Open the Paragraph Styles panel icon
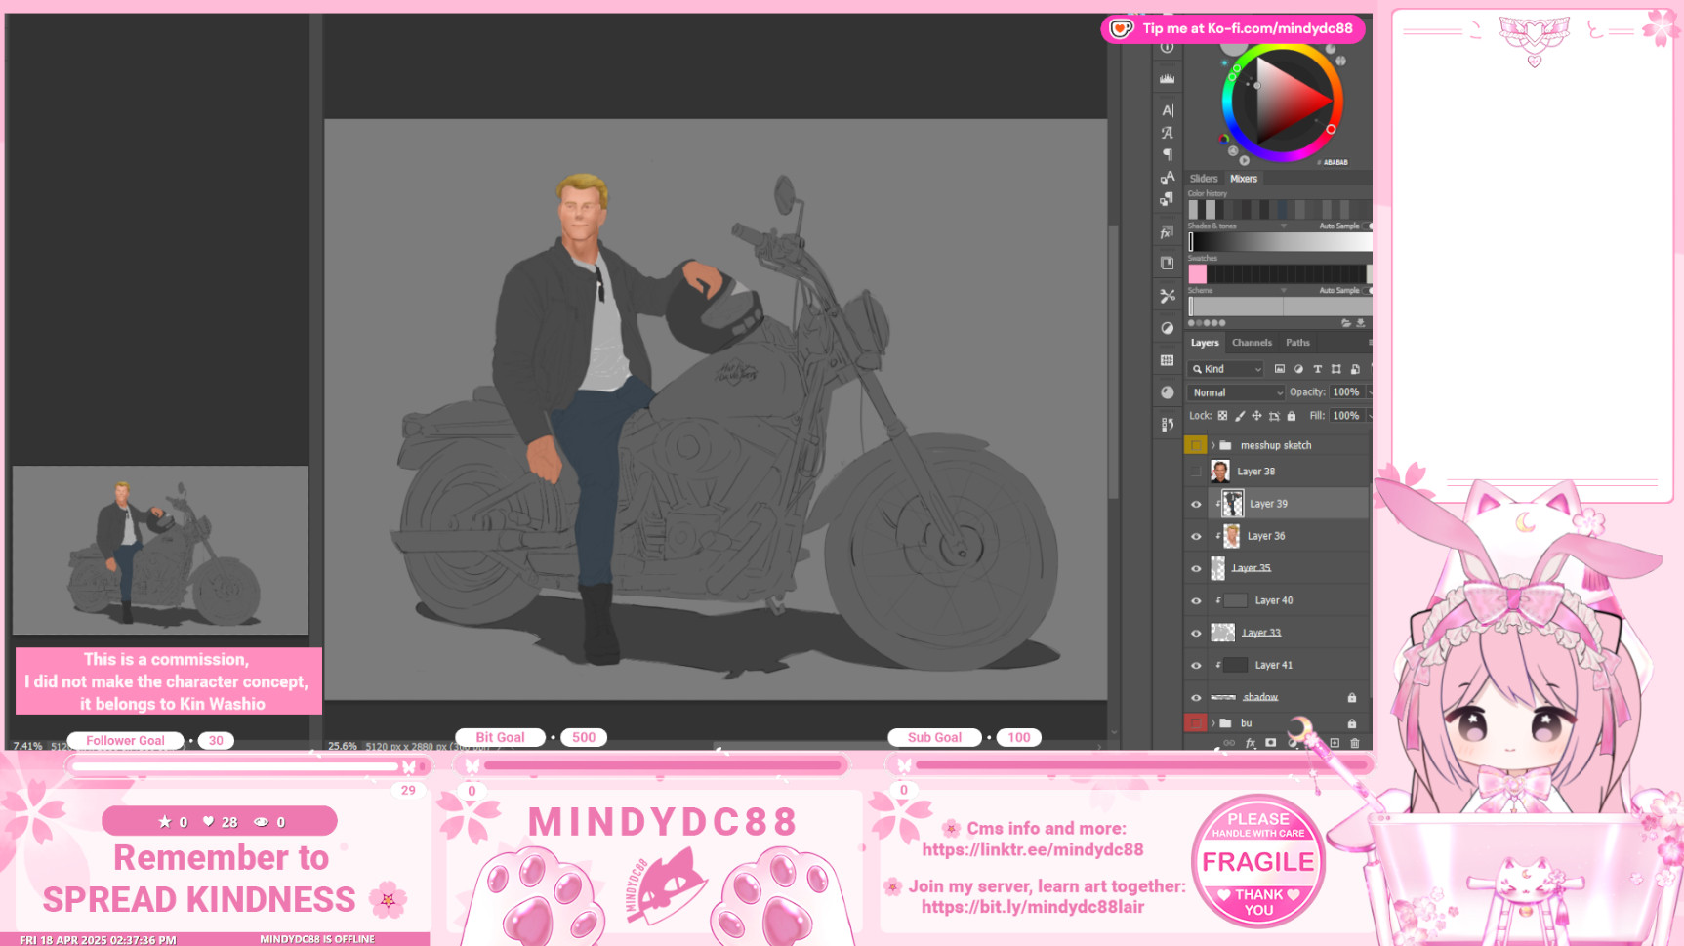Screen dimensions: 1684x946 (x=1167, y=199)
